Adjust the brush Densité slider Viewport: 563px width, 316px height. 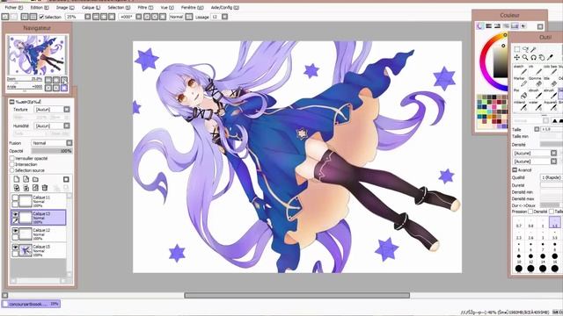[552, 144]
